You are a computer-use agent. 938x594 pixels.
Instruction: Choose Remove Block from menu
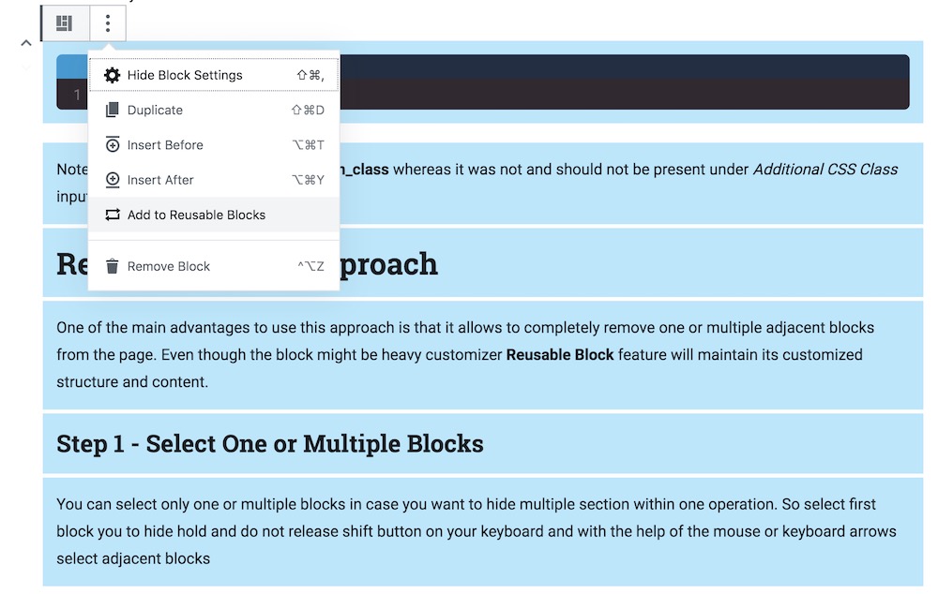tap(214, 266)
